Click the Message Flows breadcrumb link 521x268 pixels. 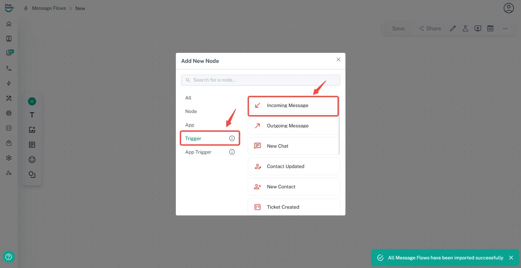coord(49,8)
